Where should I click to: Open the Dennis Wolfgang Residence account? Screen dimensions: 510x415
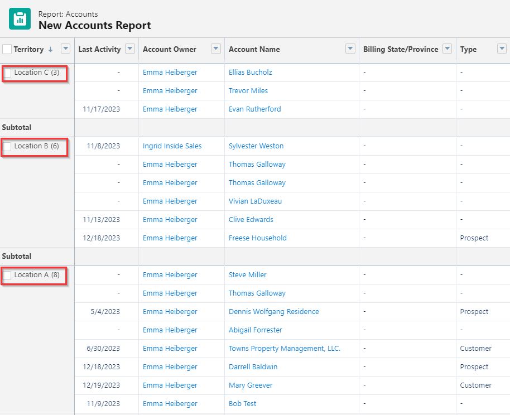(x=274, y=312)
